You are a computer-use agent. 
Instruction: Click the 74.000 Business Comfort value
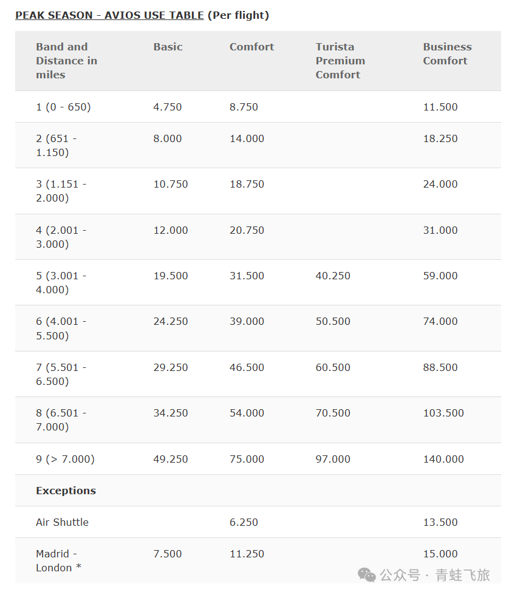tap(440, 321)
